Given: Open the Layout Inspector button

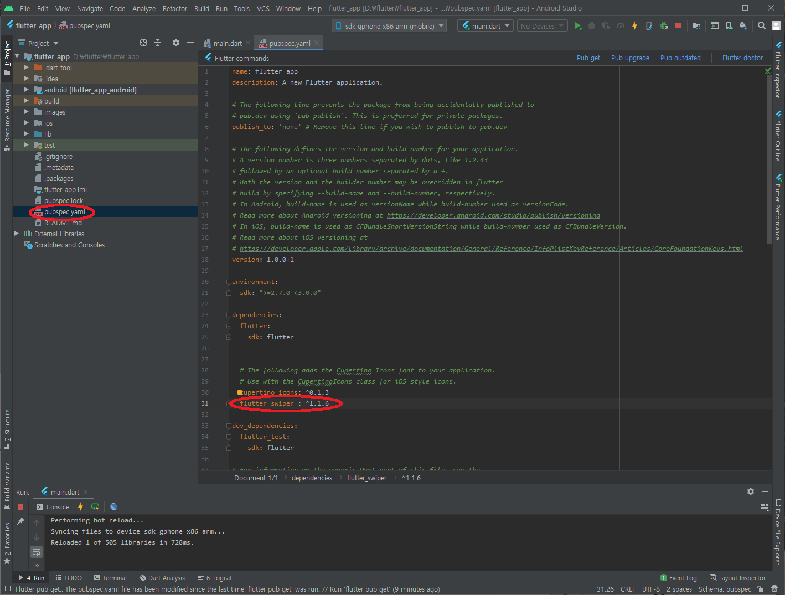Looking at the screenshot, I should pyautogui.click(x=737, y=578).
